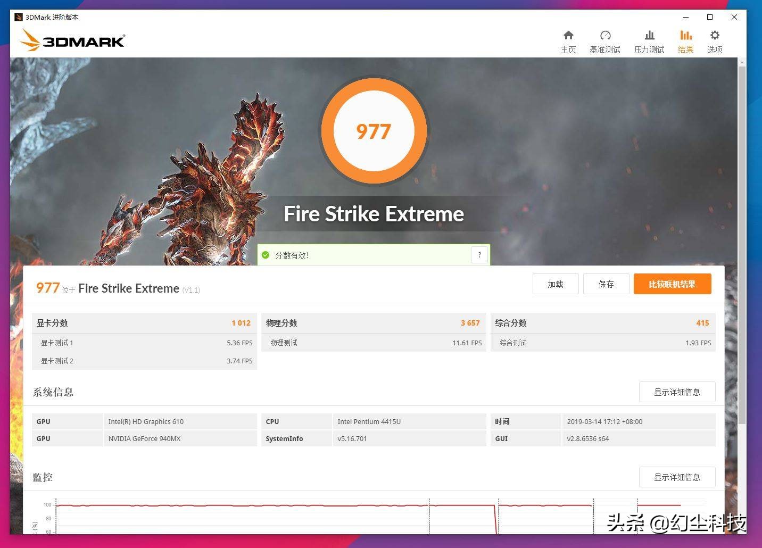Open the question mark help button
The width and height of the screenshot is (762, 548).
(479, 255)
